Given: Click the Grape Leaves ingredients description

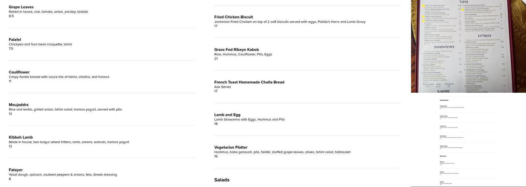Looking at the screenshot, I should click(x=48, y=12).
